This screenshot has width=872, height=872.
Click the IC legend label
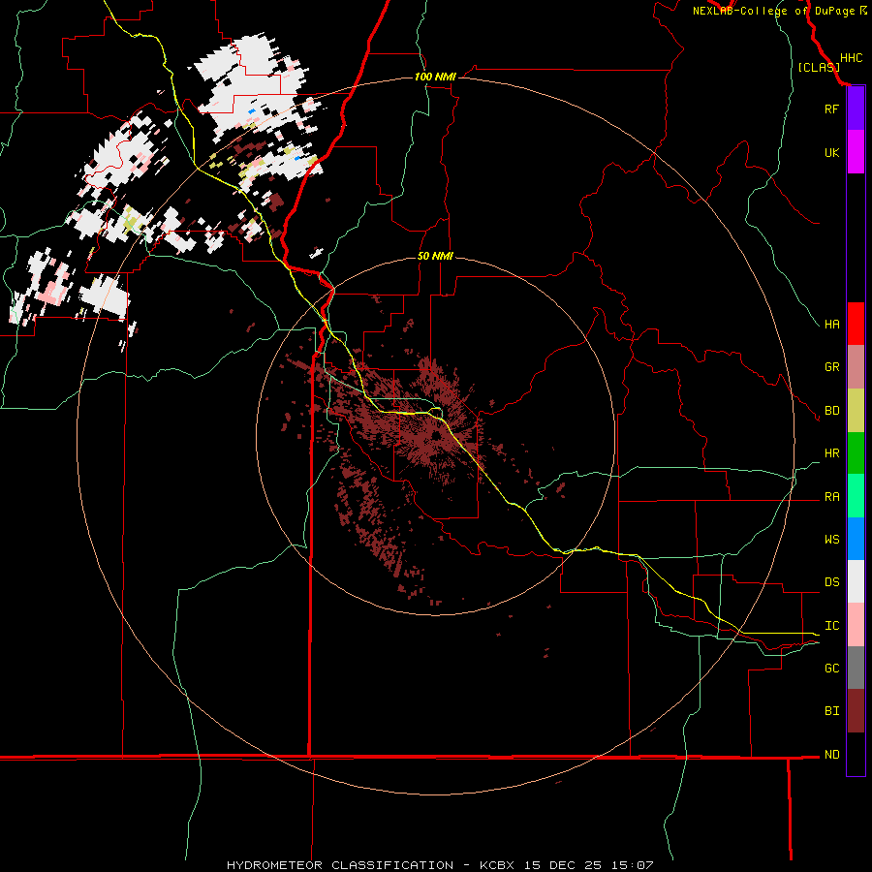pyautogui.click(x=831, y=626)
